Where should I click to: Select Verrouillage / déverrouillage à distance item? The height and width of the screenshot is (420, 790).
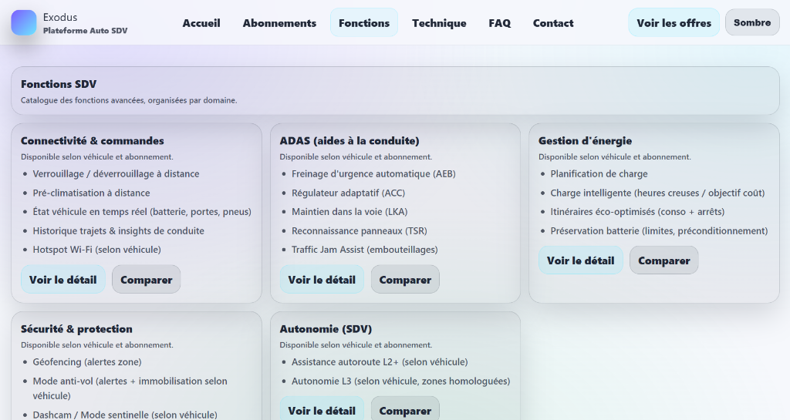click(116, 174)
